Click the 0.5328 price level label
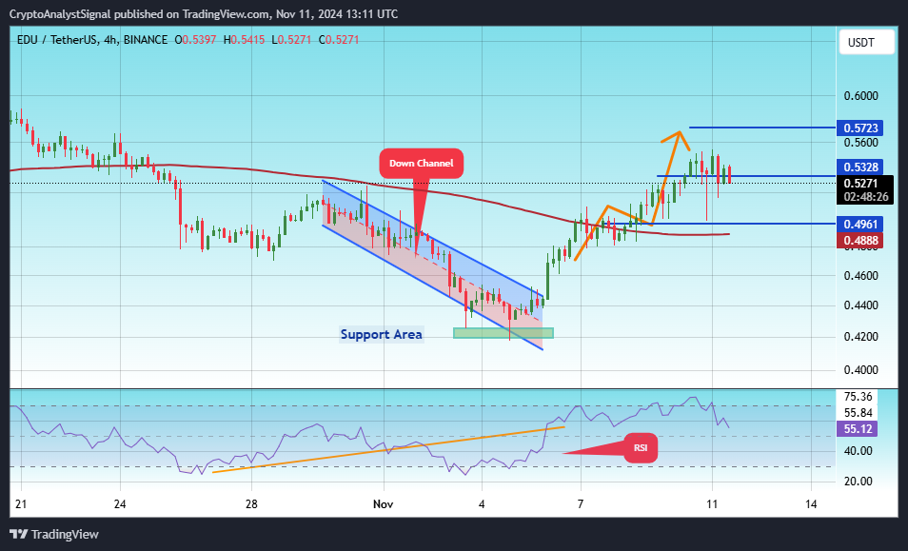The width and height of the screenshot is (908, 551). point(860,167)
